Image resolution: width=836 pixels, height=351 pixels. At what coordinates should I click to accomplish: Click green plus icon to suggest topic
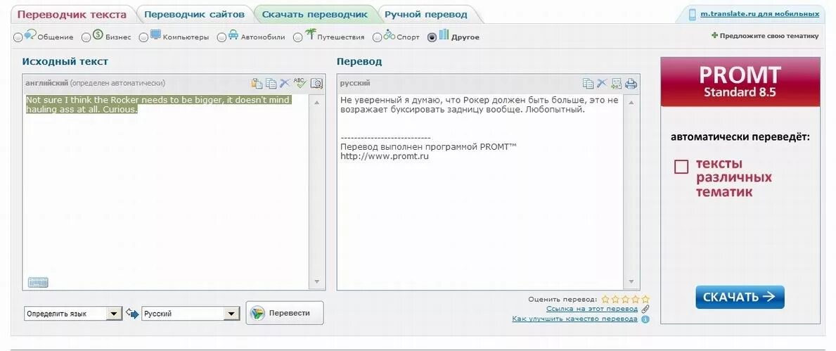point(714,36)
